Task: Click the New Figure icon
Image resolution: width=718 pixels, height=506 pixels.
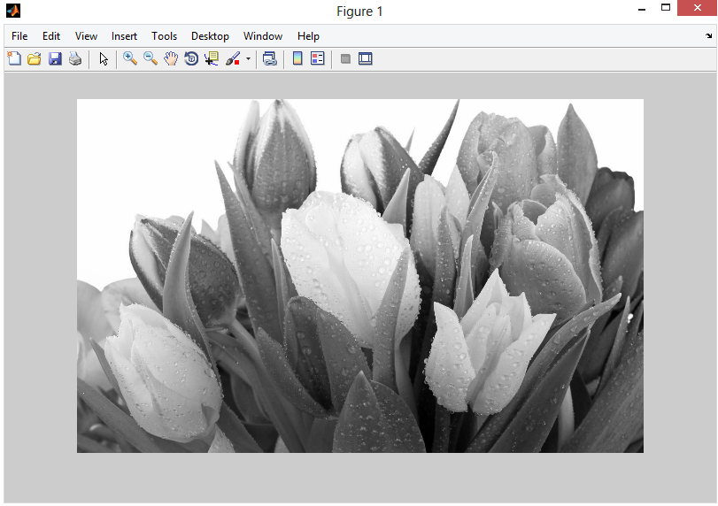Action: (x=14, y=58)
